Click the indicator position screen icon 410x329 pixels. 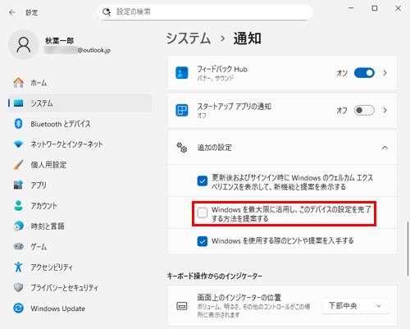pyautogui.click(x=182, y=306)
